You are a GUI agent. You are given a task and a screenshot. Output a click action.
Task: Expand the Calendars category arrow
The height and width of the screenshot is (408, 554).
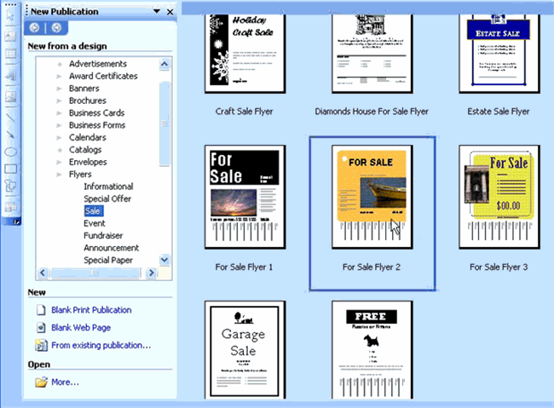[x=59, y=137]
